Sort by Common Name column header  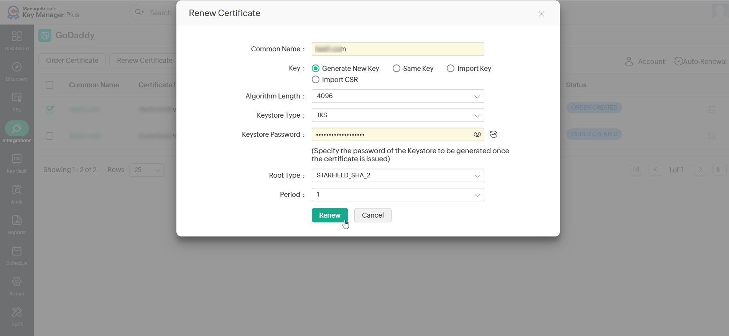[x=94, y=85]
